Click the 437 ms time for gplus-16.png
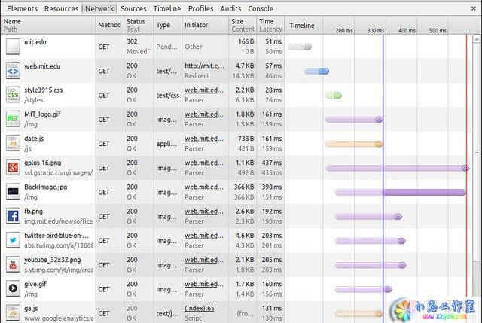482x323 pixels. click(272, 163)
